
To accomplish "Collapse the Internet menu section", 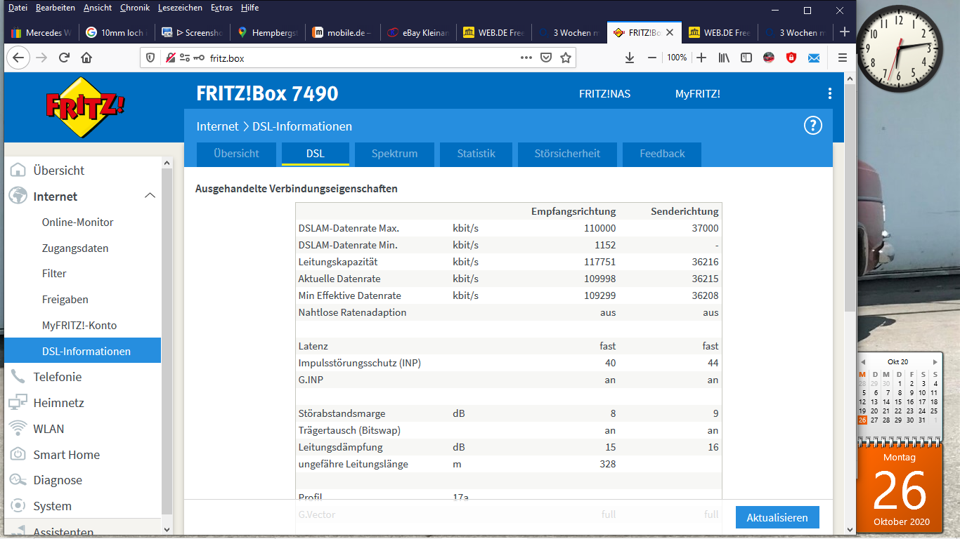I will (150, 196).
